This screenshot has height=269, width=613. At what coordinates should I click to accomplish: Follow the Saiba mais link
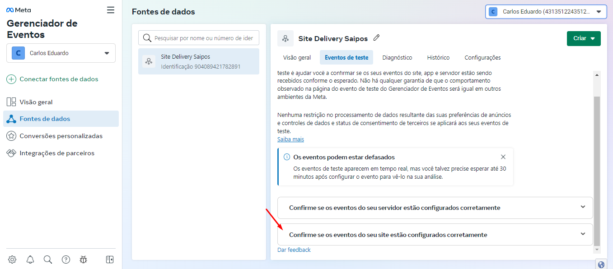coord(290,139)
